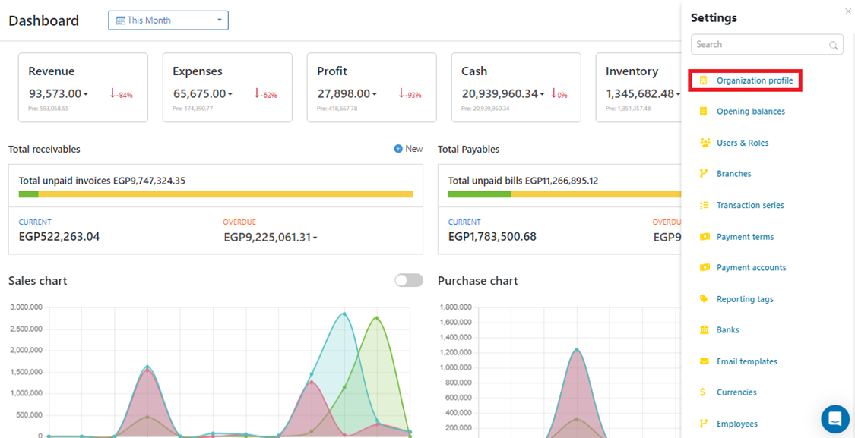Click the Banks building icon
Viewport: 855px width, 438px height.
pyautogui.click(x=704, y=330)
